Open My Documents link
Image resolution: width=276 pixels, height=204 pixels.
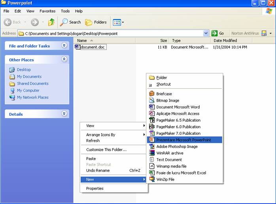[x=29, y=76]
